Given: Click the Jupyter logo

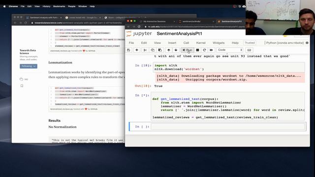Looking at the screenshot, I should coord(139,33).
